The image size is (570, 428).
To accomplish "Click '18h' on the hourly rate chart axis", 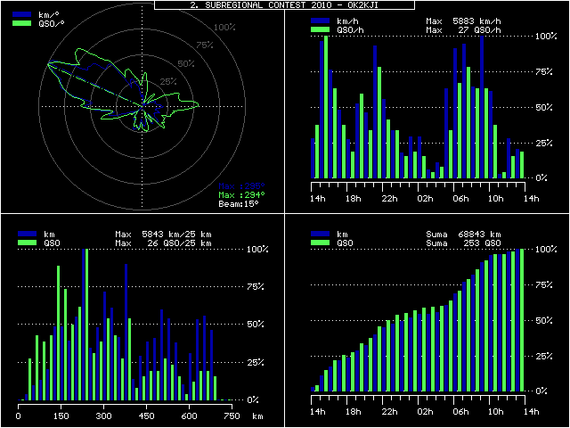I will [354, 199].
